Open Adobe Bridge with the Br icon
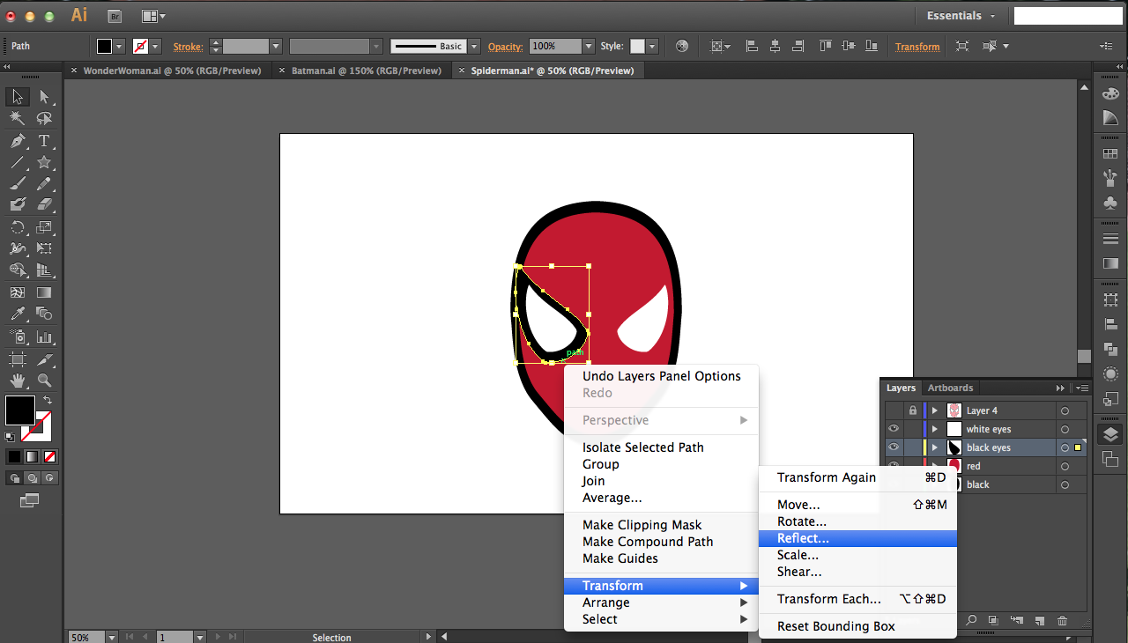 point(115,16)
